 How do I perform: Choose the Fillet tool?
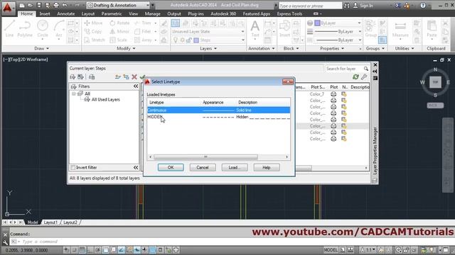[143, 31]
